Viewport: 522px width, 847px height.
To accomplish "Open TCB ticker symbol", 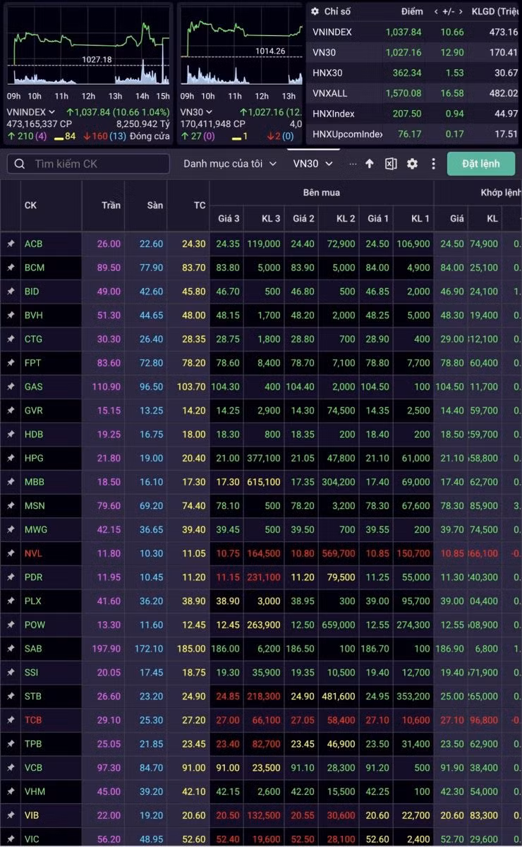I will pos(33,721).
